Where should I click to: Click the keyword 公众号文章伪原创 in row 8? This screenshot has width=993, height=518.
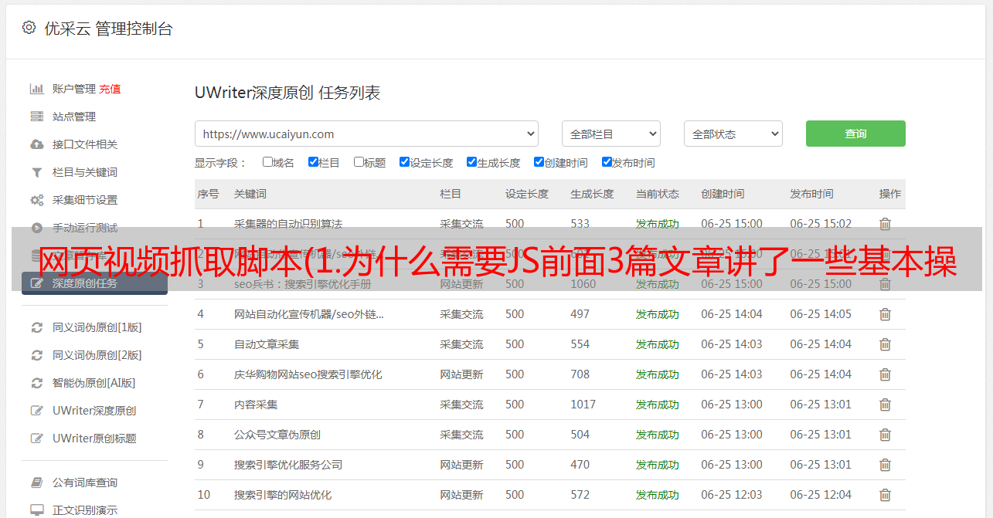[x=277, y=435]
